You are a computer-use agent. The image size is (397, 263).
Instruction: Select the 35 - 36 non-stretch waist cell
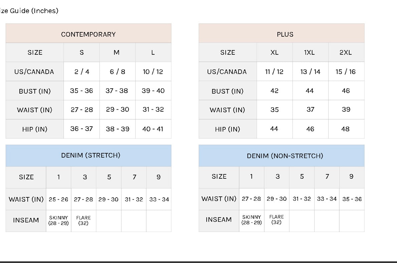[352, 199]
